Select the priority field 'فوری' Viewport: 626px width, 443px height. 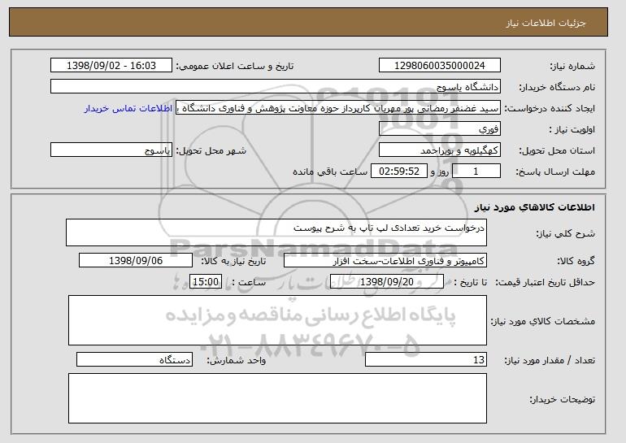point(440,129)
